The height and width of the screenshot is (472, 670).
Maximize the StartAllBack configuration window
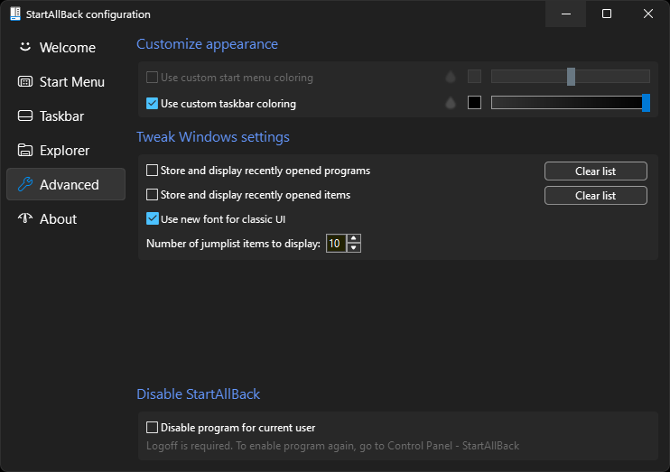[x=606, y=14]
